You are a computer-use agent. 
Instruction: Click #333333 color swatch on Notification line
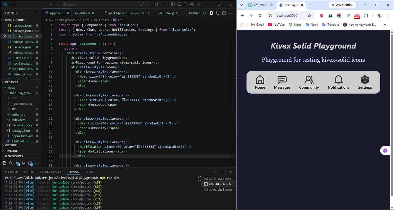click(139, 147)
